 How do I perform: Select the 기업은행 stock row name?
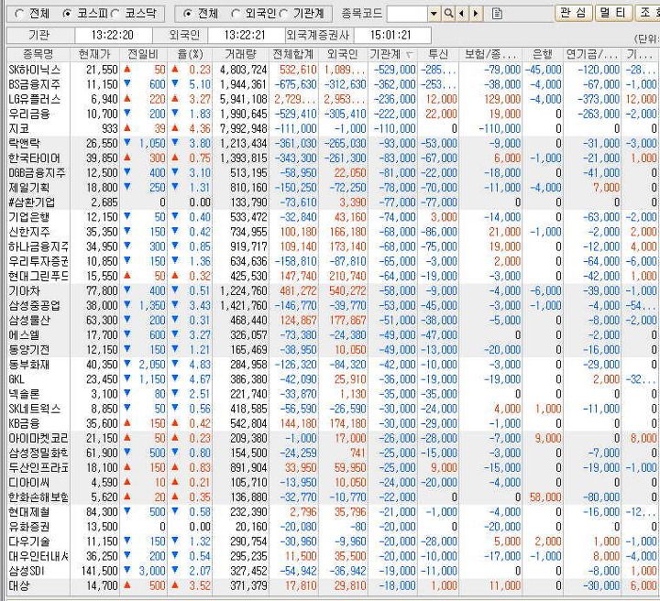coord(29,217)
